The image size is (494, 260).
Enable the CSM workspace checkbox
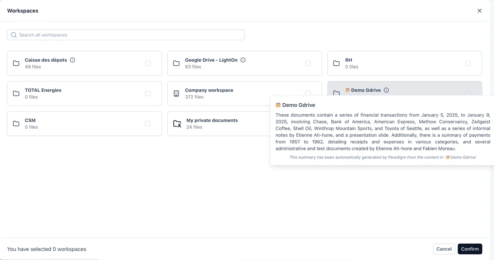(x=148, y=123)
